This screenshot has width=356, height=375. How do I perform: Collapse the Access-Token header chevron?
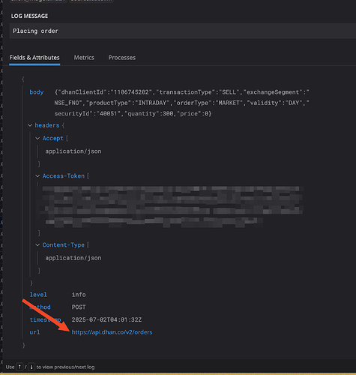37,176
